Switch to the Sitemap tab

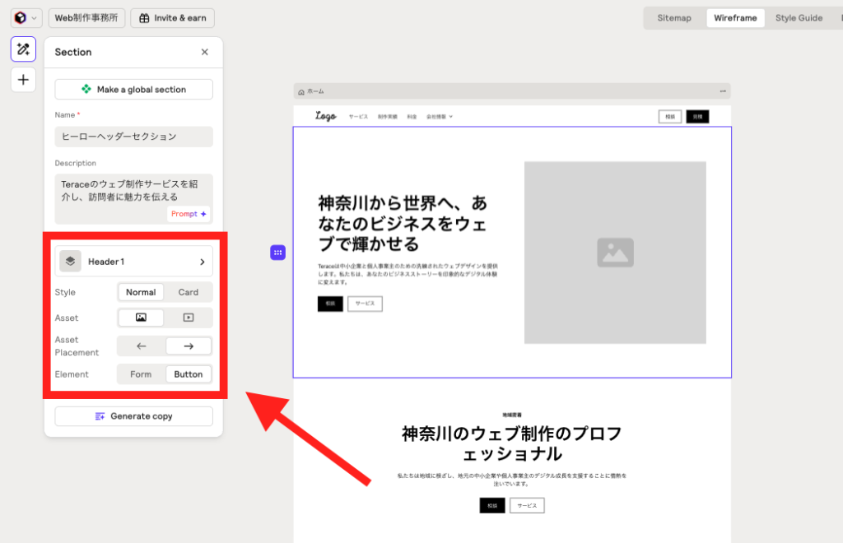(x=673, y=18)
